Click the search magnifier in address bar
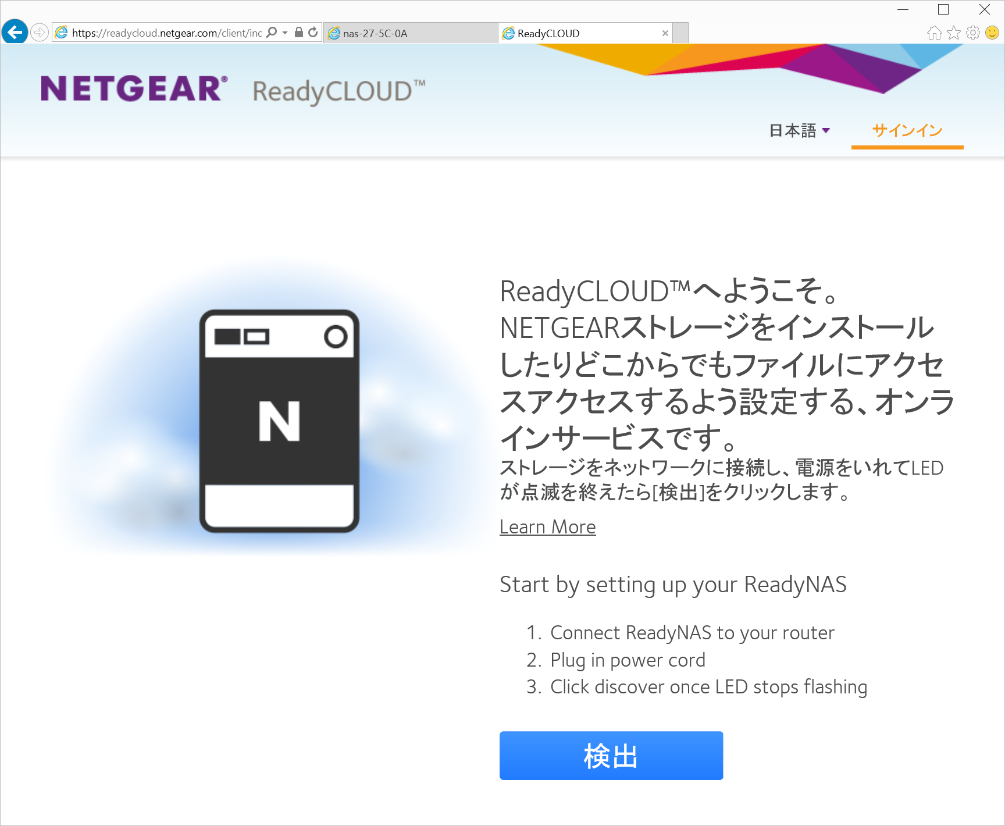Screen dimensions: 1005x826 coord(272,33)
